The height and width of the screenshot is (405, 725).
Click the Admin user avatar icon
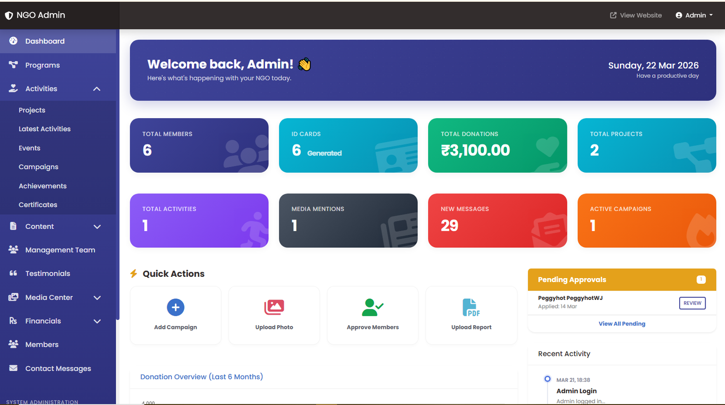click(x=679, y=15)
